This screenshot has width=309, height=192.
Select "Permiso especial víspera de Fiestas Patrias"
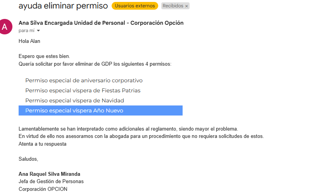[83, 90]
